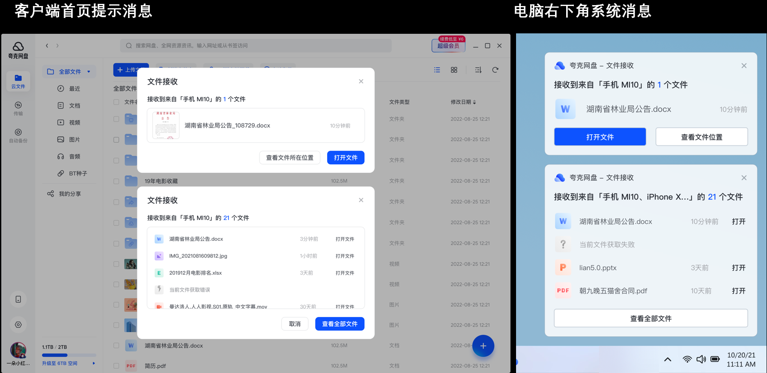Viewport: 767px width, 373px height.
Task: Click 打开 for 湖南省林业局公告.docx in notification
Action: point(739,222)
